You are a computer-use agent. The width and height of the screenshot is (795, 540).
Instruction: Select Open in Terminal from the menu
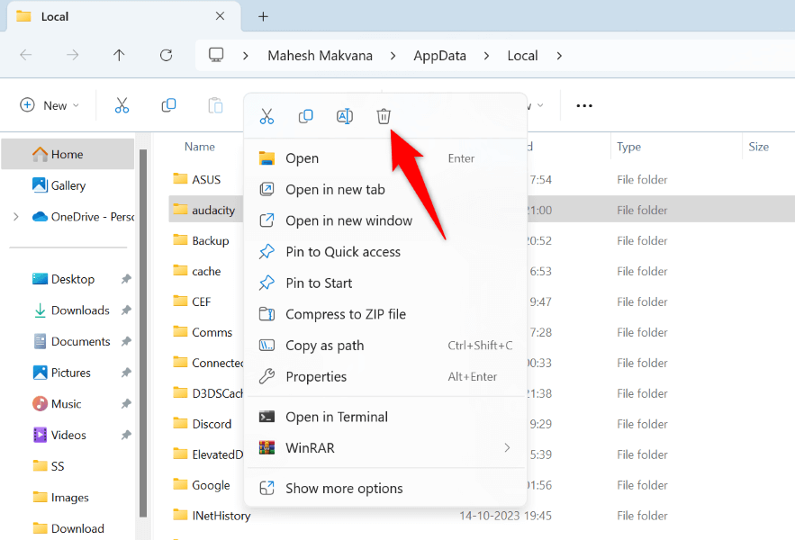click(x=337, y=417)
